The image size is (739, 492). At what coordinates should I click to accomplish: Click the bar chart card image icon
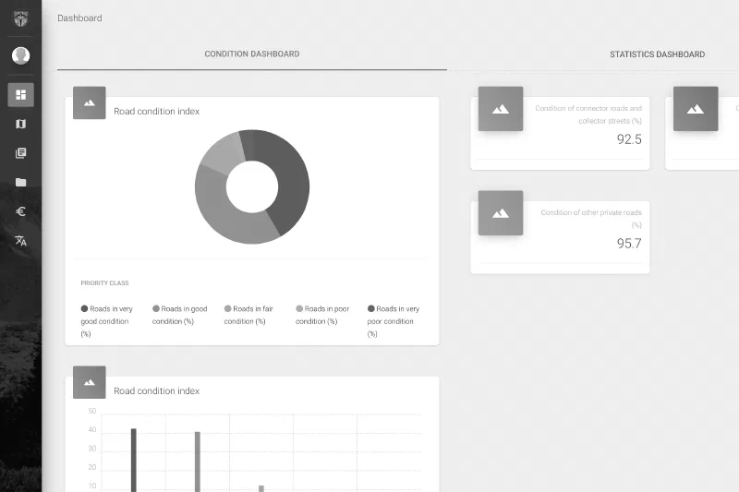pyautogui.click(x=90, y=382)
